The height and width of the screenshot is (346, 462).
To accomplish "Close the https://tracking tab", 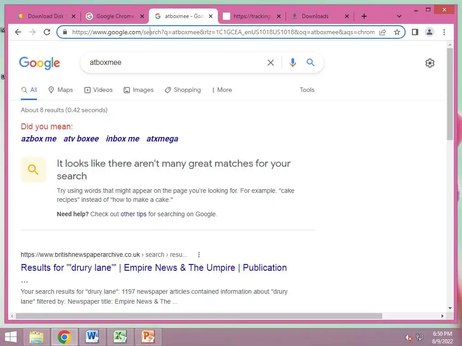I will (279, 16).
